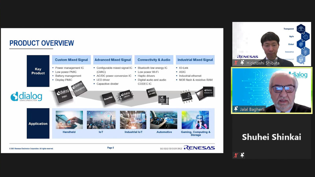Click the Advanced Mixed Signal header
This screenshot has width=315, height=177.
[113, 60]
